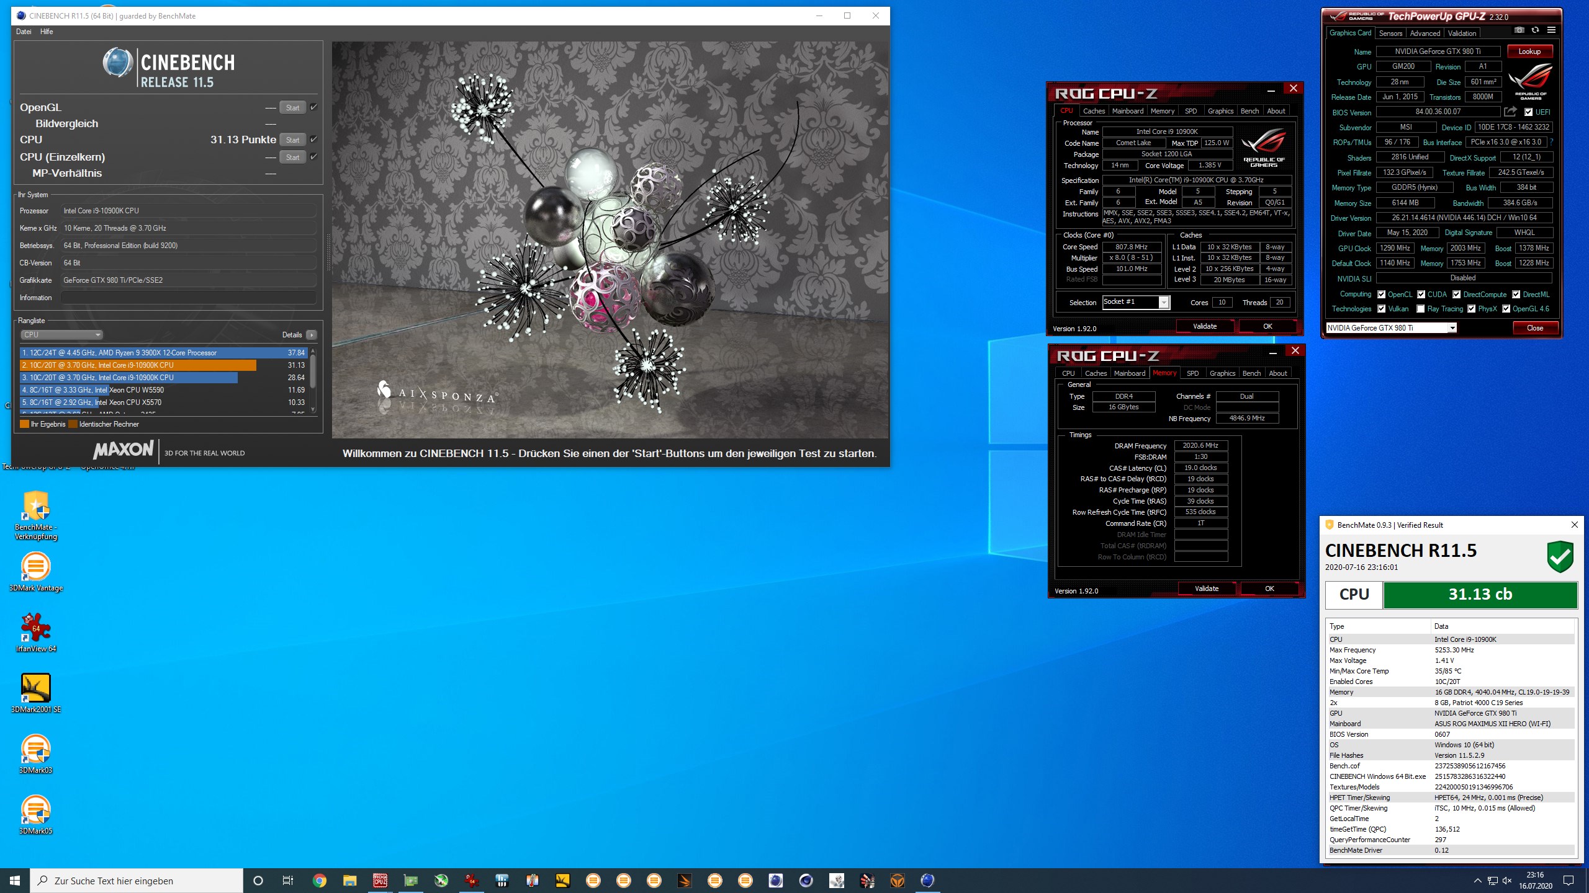The width and height of the screenshot is (1589, 893).
Task: Click the Bus Interface question mark in GPU-Z
Action: pos(1551,142)
